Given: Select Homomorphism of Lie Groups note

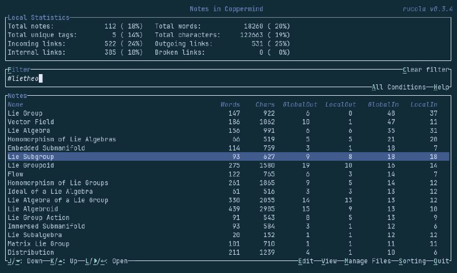Looking at the screenshot, I should (x=228, y=183).
